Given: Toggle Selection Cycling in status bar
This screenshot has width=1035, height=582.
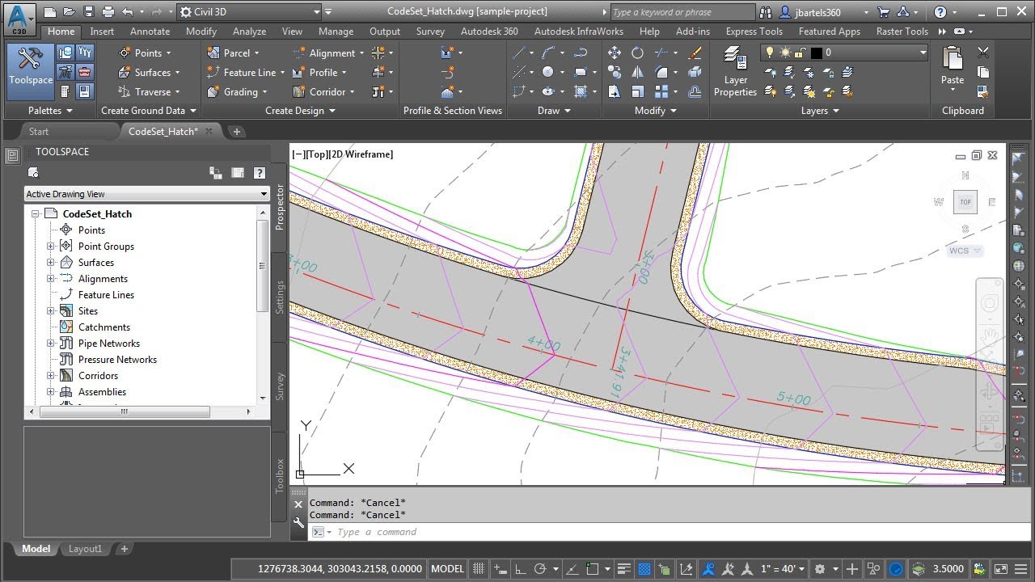Looking at the screenshot, I should tap(665, 569).
